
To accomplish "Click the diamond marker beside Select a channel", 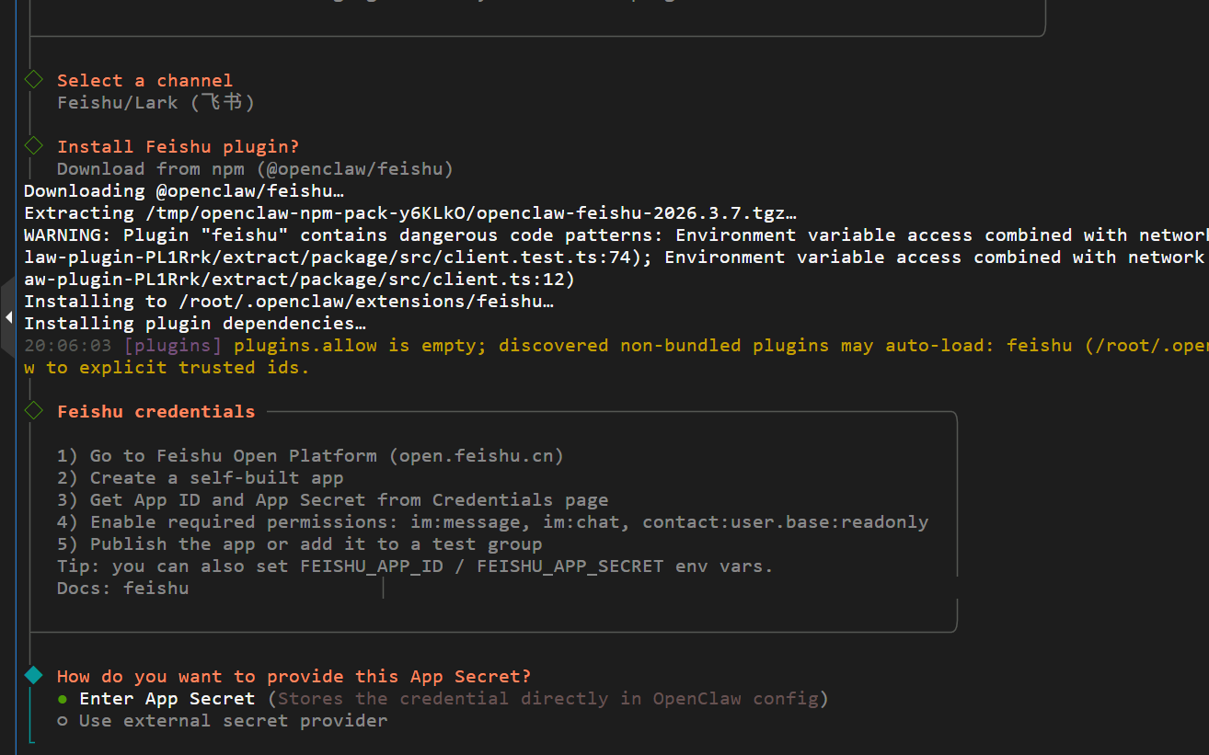I will [34, 80].
